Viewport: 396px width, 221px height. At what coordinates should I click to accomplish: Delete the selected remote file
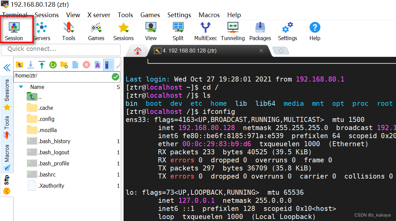pos(86,65)
